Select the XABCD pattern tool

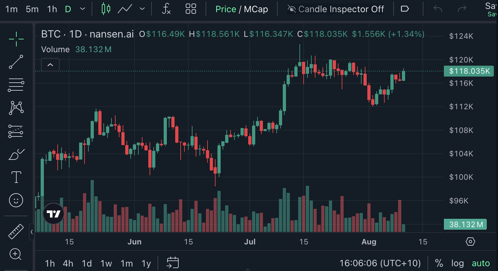[16, 108]
